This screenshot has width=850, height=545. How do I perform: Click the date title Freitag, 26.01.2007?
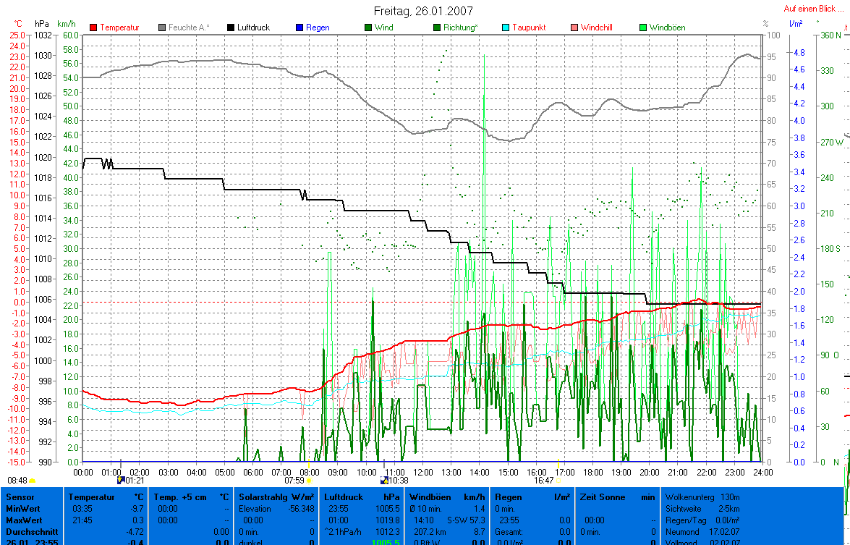(x=423, y=11)
